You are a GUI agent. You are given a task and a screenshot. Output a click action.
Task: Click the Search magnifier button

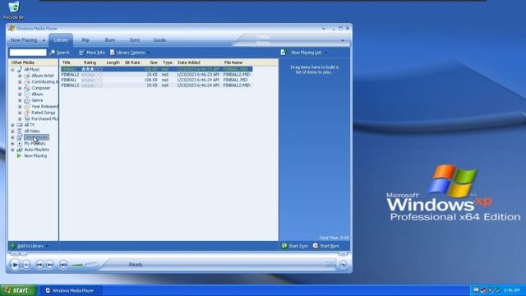[x=60, y=53]
